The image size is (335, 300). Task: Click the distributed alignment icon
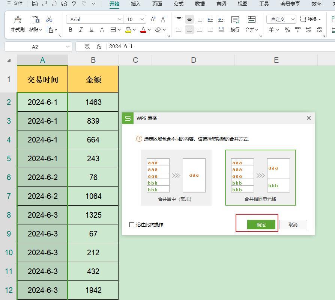[x=221, y=30]
